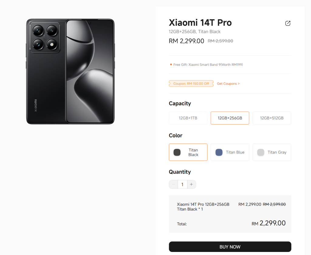Open the Get Coupons link
The image size is (311, 255).
228,84
